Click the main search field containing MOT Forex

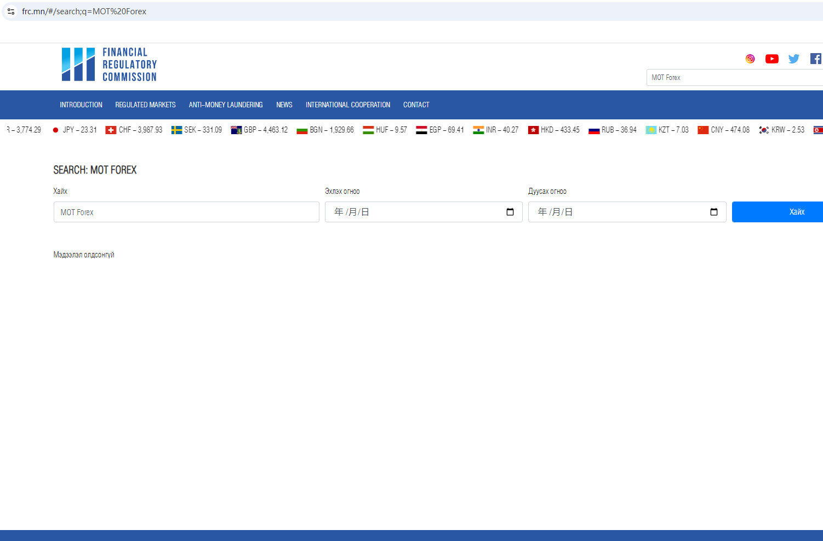(186, 212)
